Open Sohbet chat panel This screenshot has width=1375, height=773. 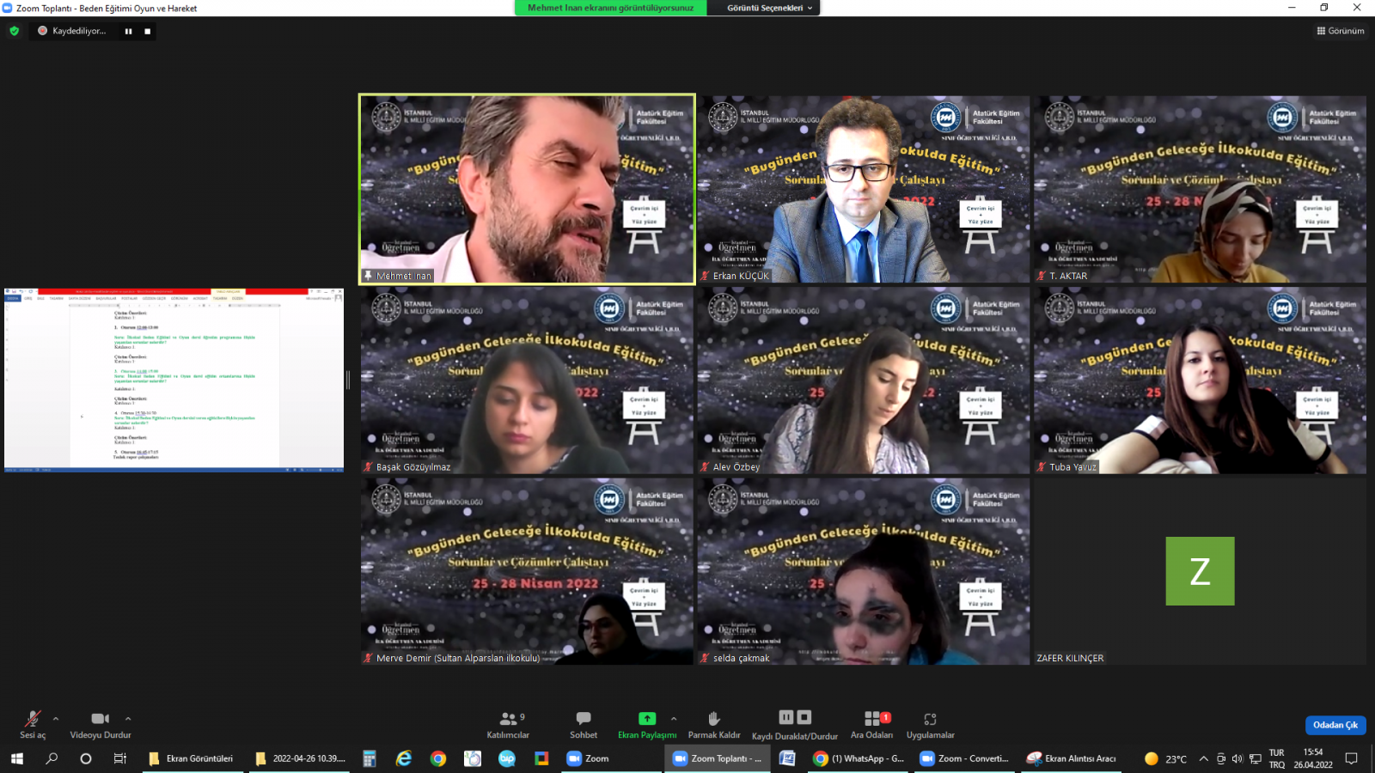tap(584, 724)
